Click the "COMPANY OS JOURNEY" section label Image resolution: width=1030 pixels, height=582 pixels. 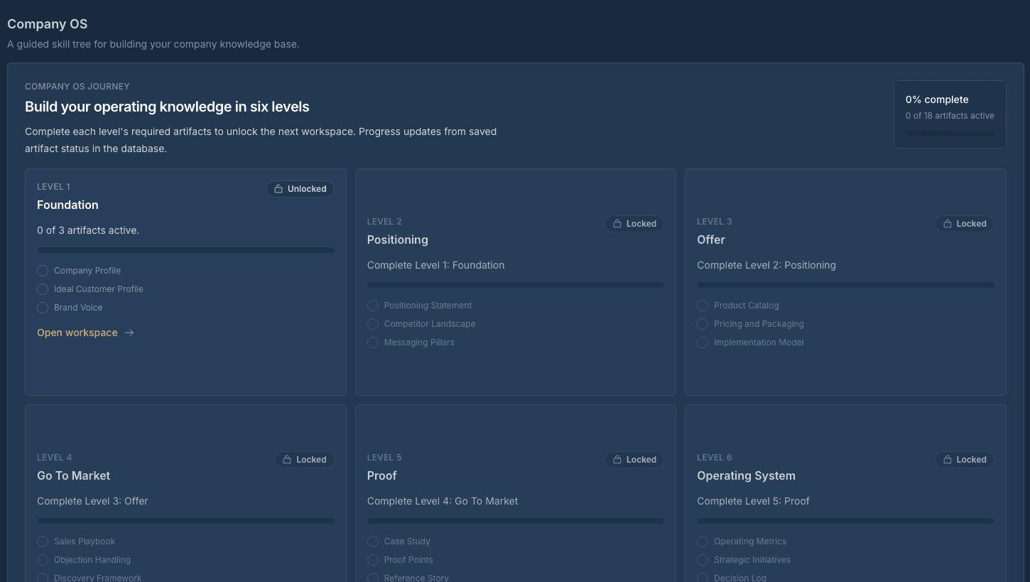click(x=77, y=87)
